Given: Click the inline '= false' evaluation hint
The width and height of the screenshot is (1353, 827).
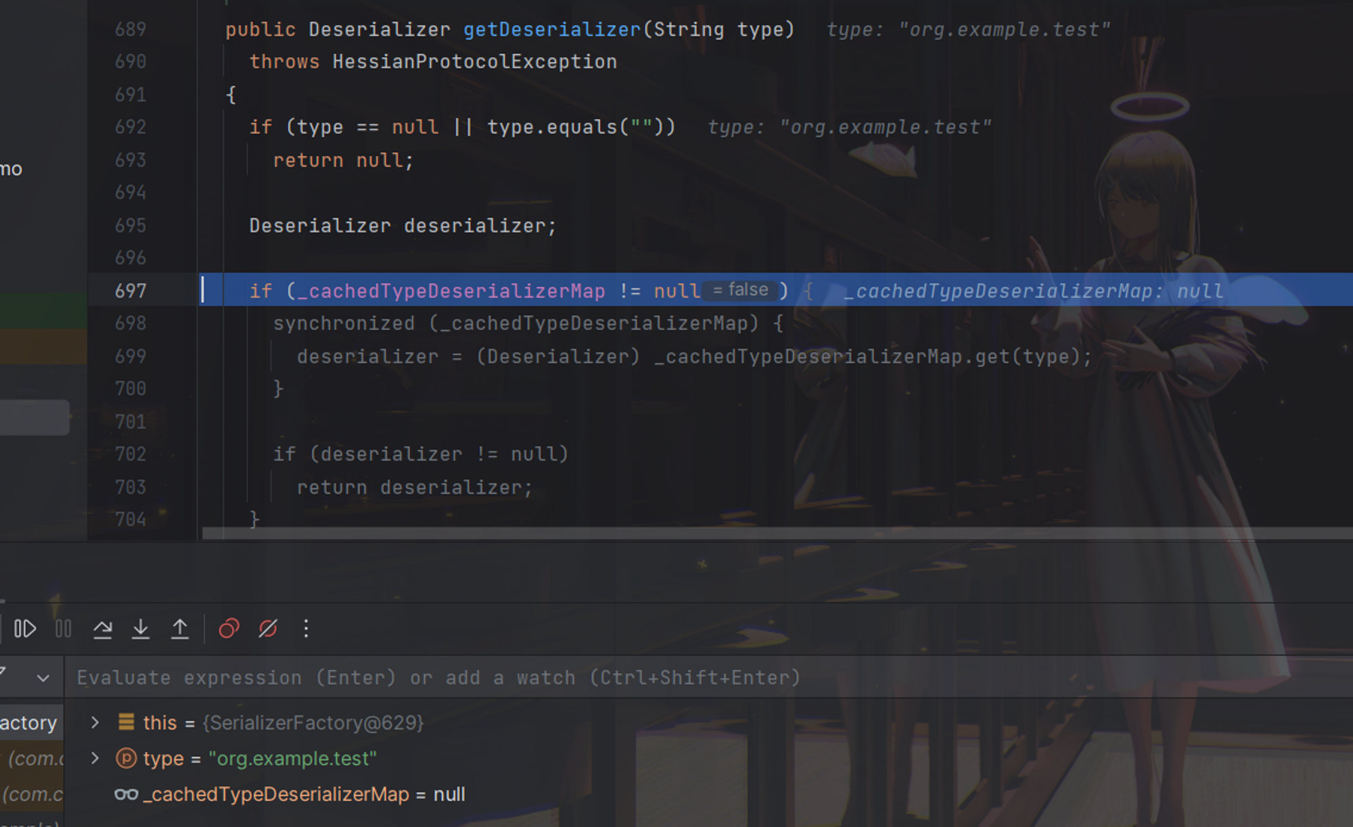Looking at the screenshot, I should [740, 290].
